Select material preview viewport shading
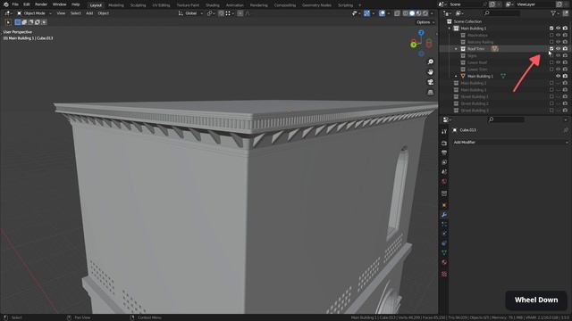 (x=419, y=13)
